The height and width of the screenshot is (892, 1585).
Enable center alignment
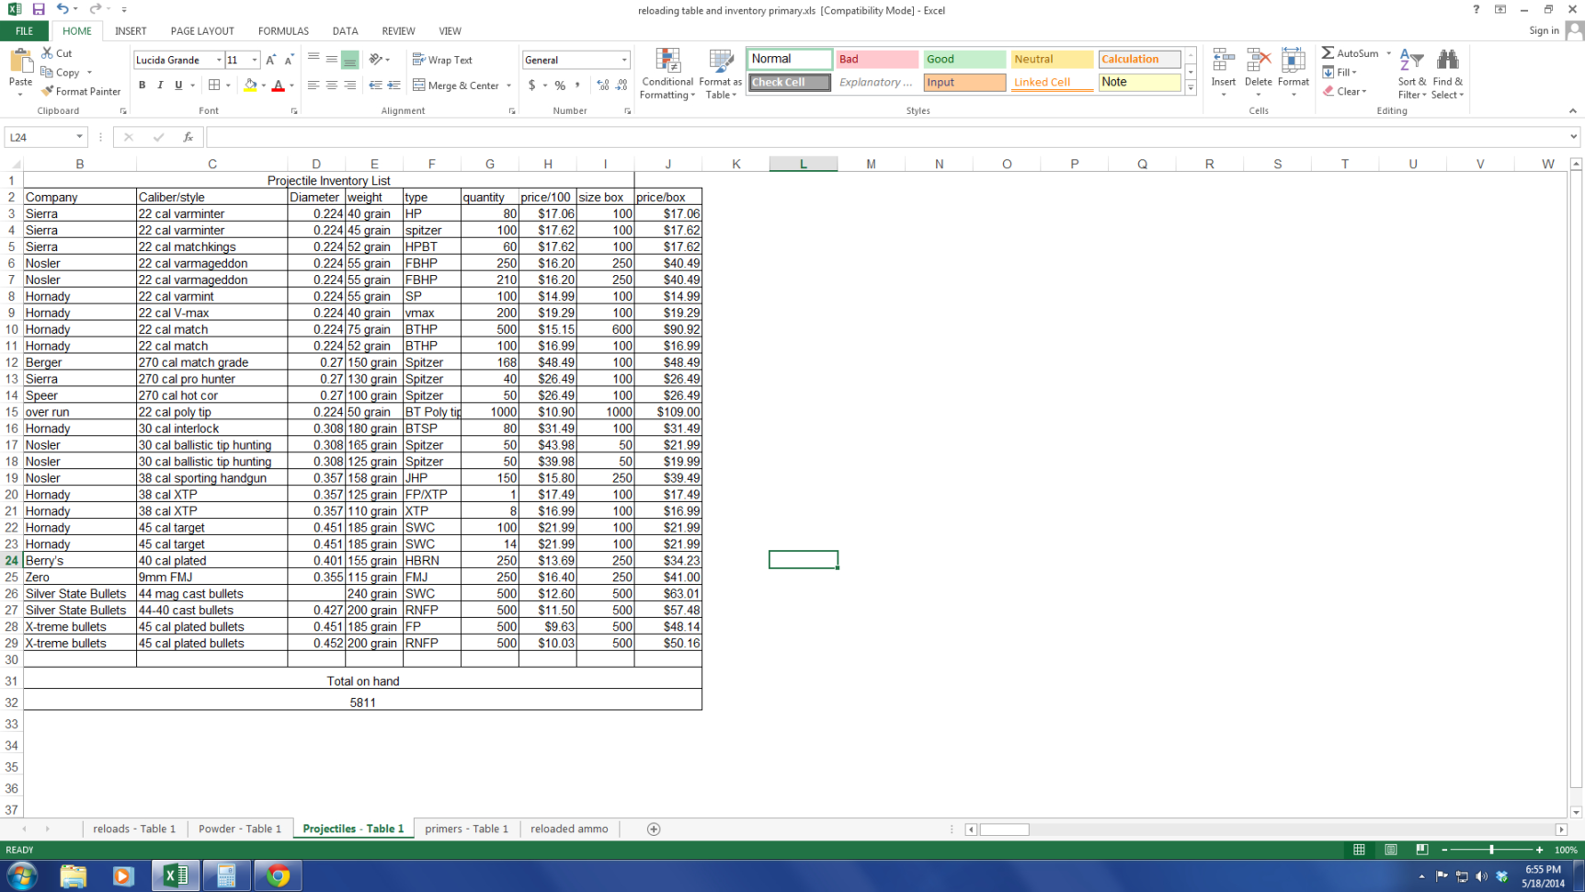(x=330, y=85)
